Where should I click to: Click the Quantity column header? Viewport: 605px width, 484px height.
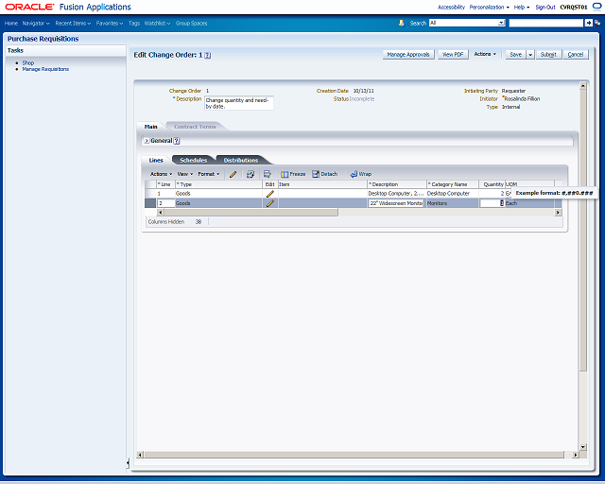tap(492, 184)
